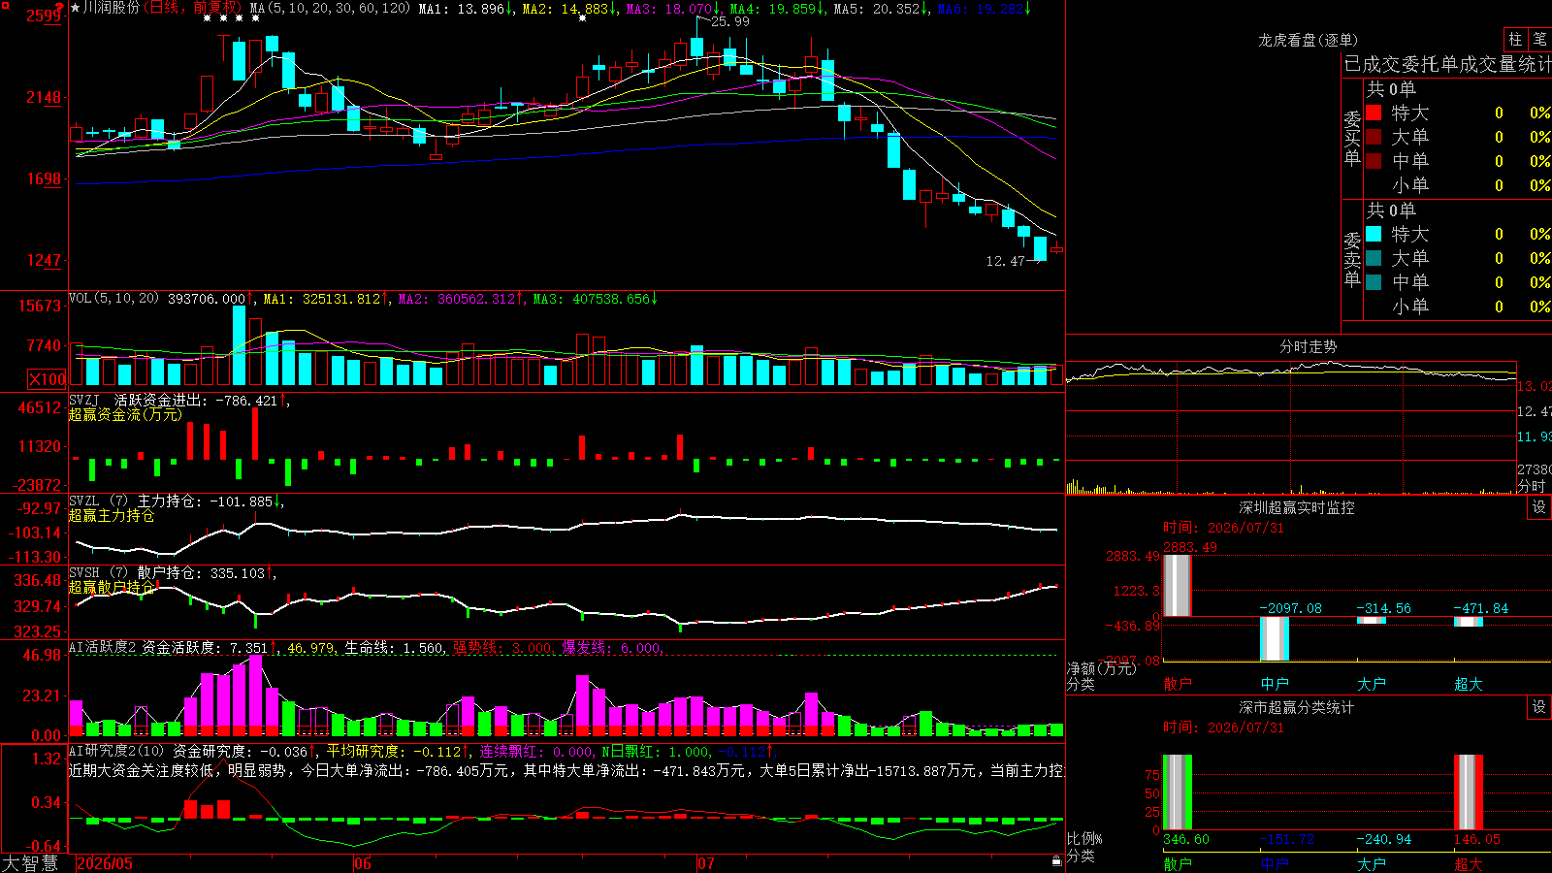1552x873 pixels.
Task: Click the -240.94 value in 分类统计
Action: (1384, 839)
